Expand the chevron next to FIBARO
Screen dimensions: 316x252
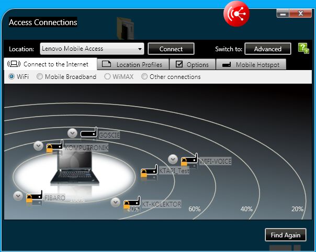coord(18,196)
